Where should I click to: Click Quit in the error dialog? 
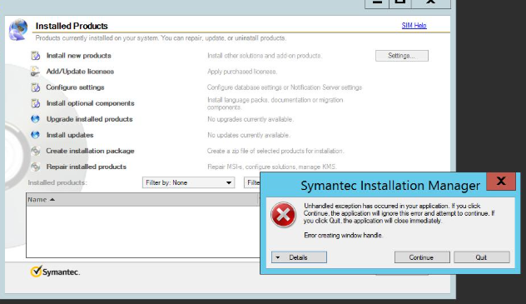482,257
